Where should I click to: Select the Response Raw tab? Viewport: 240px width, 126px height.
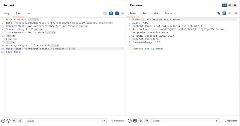pyautogui.click(x=145, y=13)
